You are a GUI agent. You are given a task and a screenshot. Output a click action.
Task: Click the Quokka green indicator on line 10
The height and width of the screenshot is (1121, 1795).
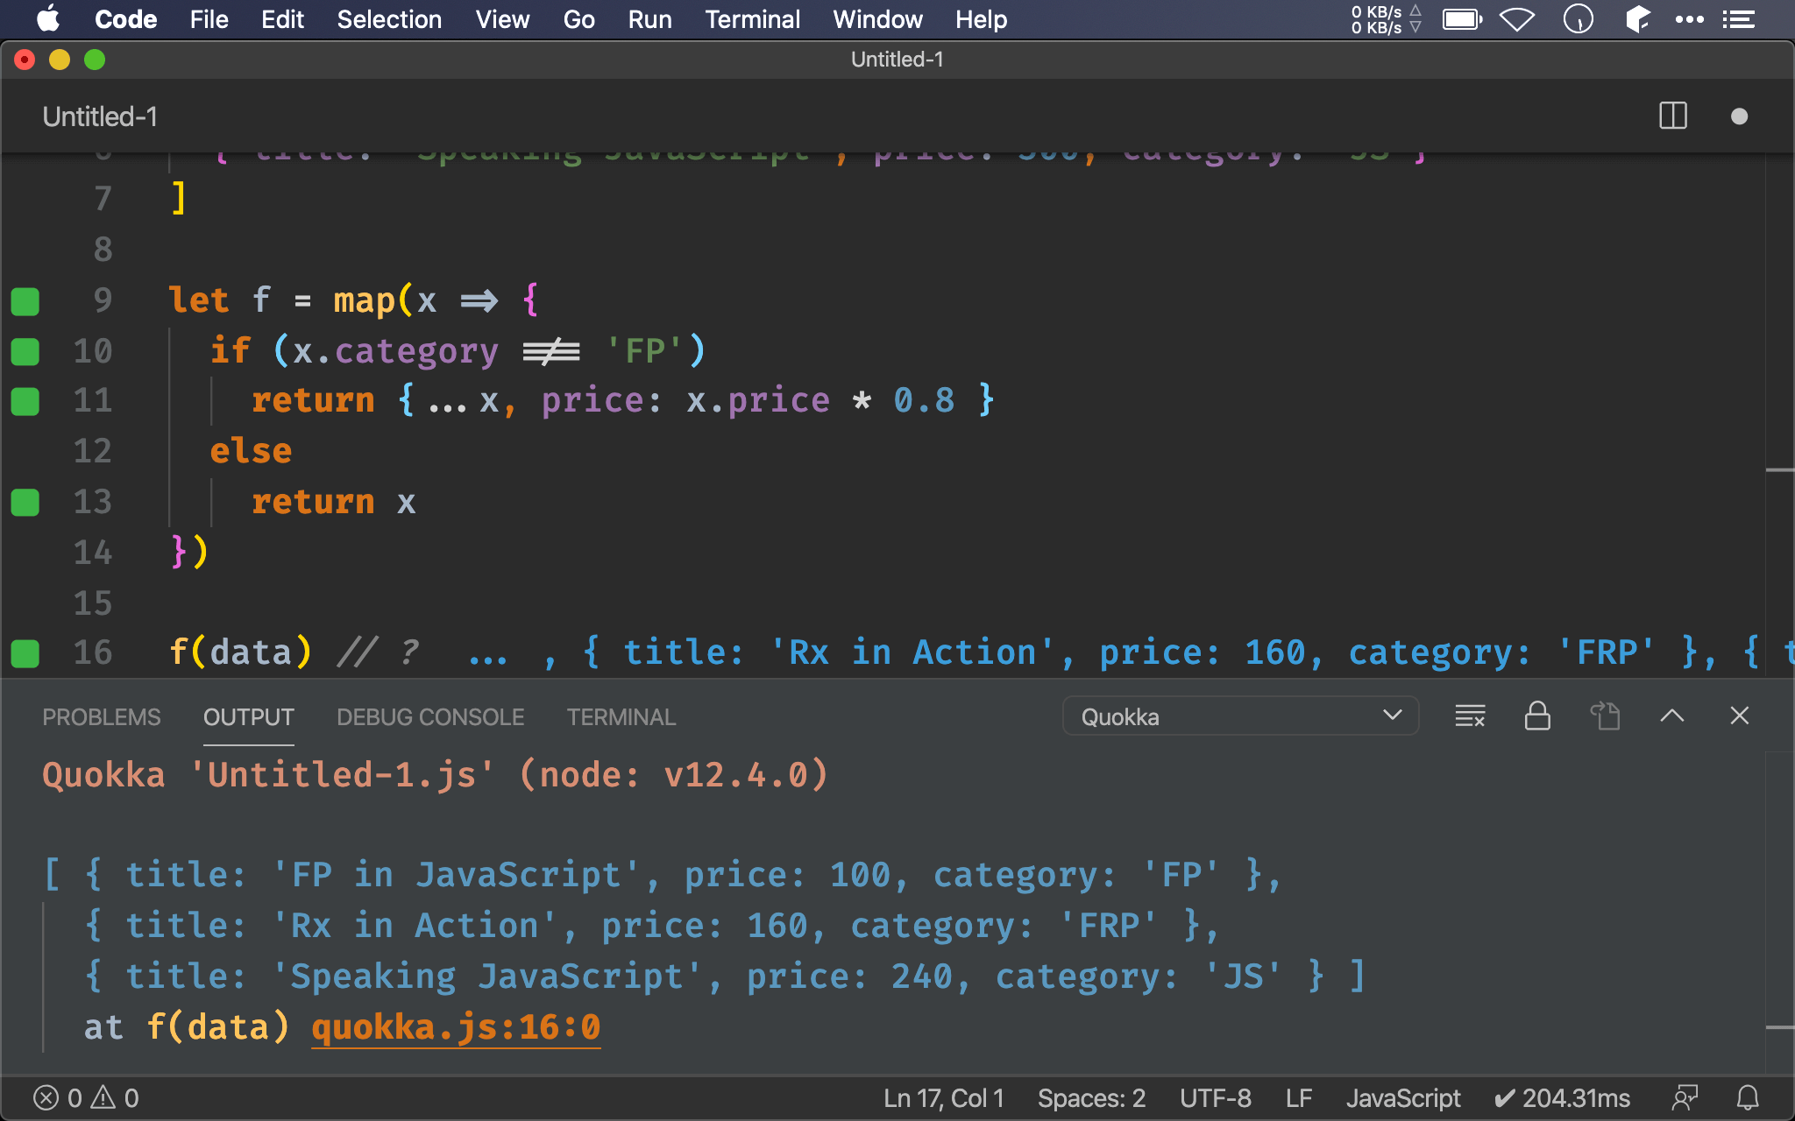point(25,352)
